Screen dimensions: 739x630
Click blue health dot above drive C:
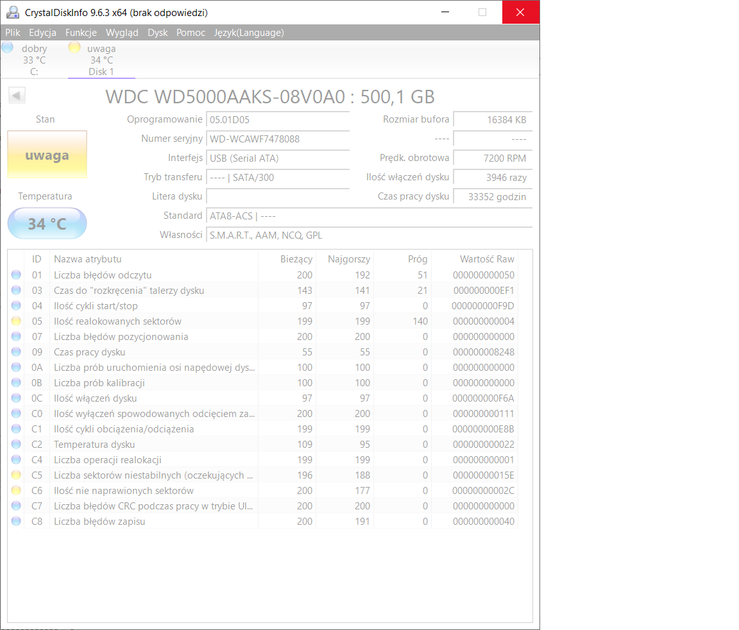click(7, 47)
